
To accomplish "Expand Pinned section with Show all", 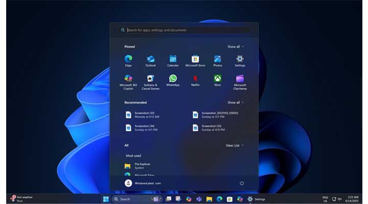I will coord(236,46).
